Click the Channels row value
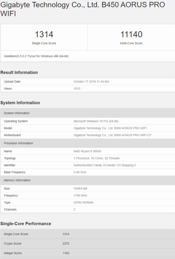Screen dimensions: 175x259 74,209
